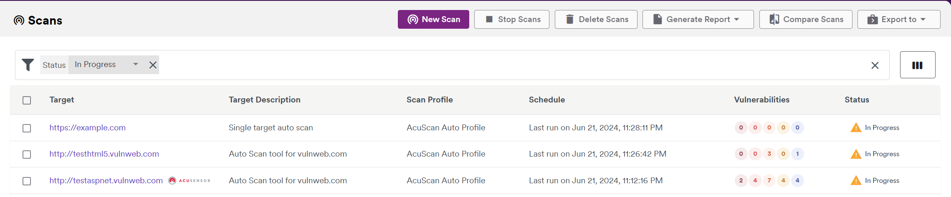Sort by the Schedule column header
951x197 pixels.
coord(546,100)
